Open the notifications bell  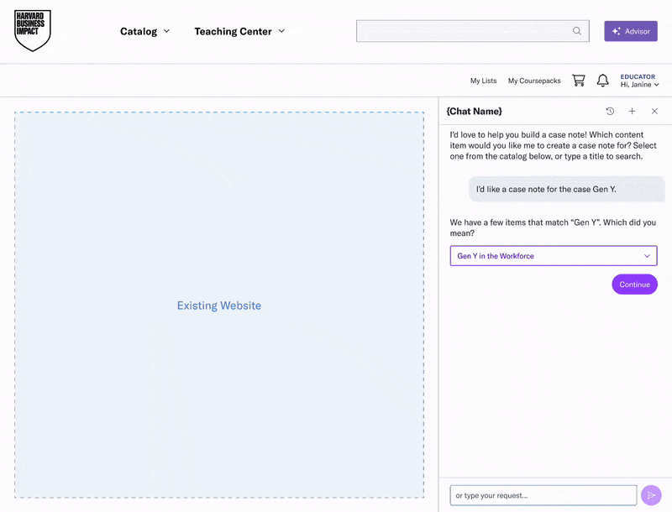[x=602, y=80]
